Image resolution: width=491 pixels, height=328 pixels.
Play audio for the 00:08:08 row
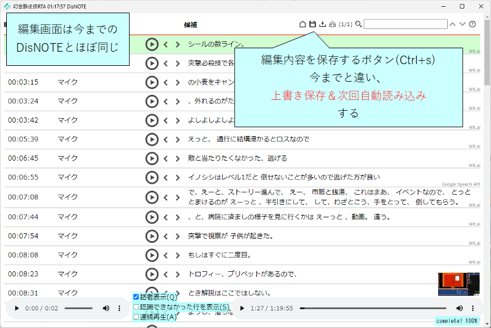point(152,255)
